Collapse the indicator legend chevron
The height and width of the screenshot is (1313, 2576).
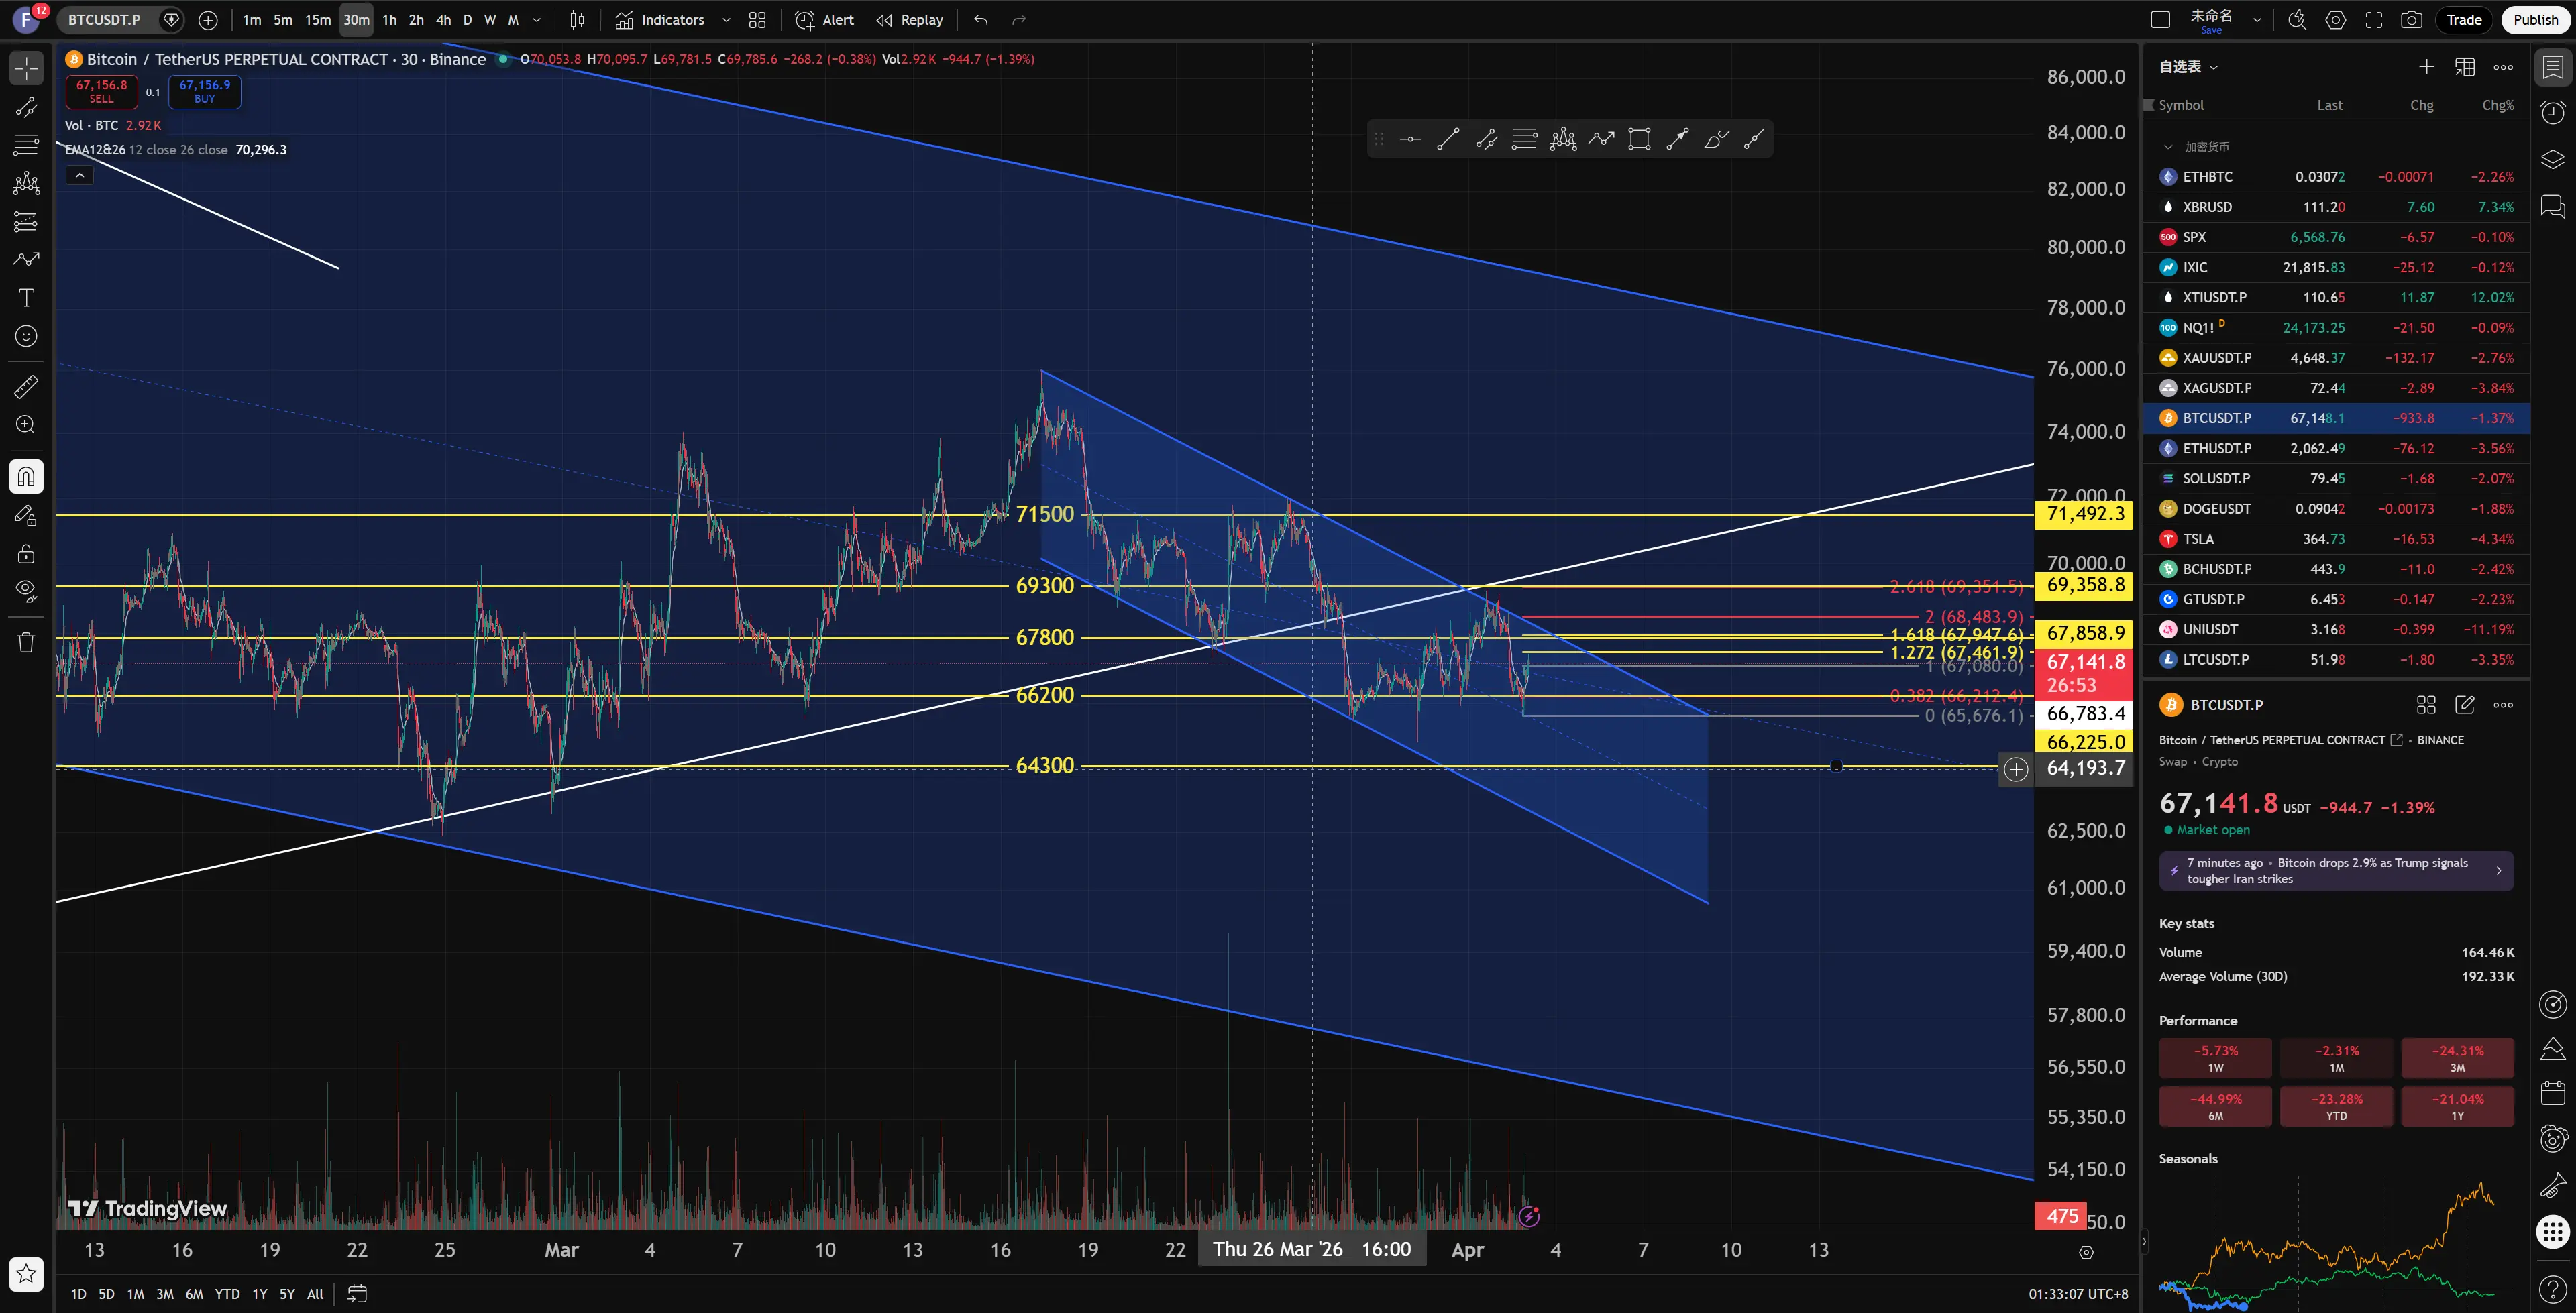pos(80,176)
